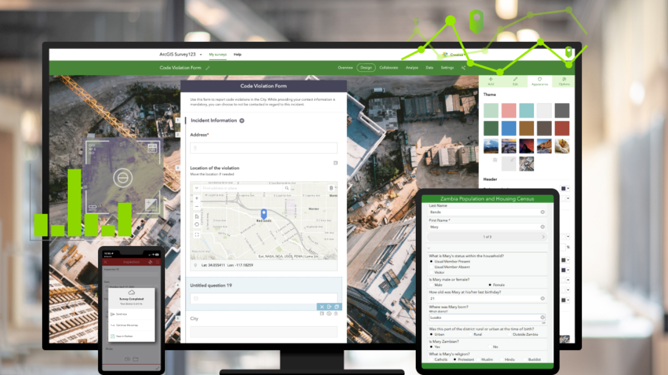Select Male radio option
668x375 pixels.
tap(431, 285)
